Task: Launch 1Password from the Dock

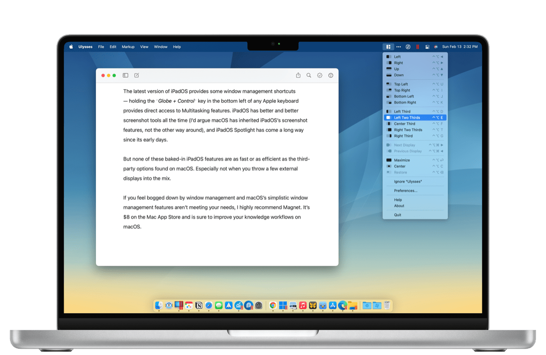Action: 168,305
